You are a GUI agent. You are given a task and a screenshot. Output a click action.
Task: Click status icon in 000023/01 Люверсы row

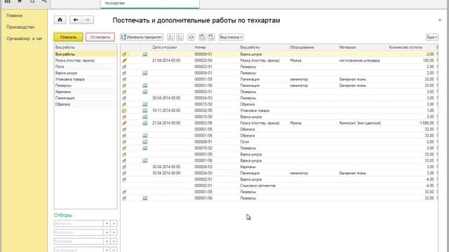[124, 66]
